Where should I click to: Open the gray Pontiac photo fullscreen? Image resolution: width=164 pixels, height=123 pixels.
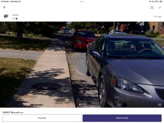[x=82, y=64]
